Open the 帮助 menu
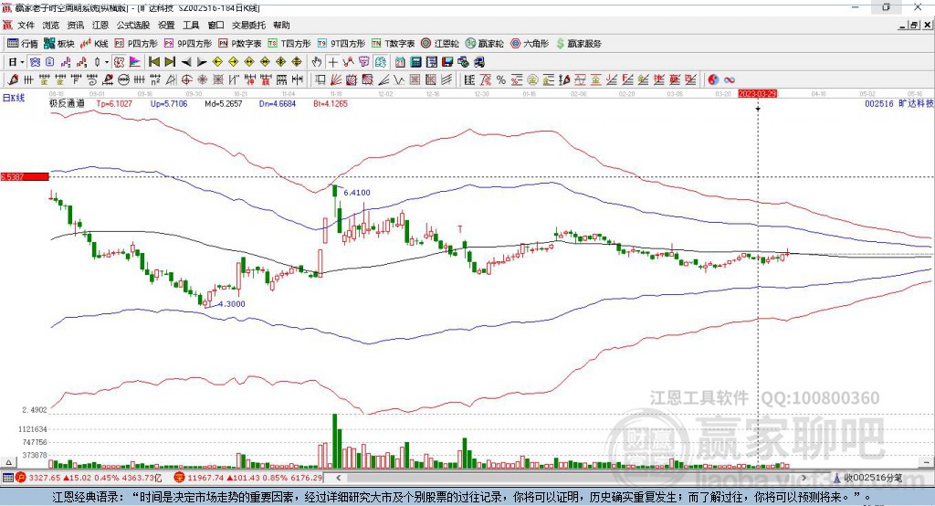935x506 pixels. tap(281, 25)
